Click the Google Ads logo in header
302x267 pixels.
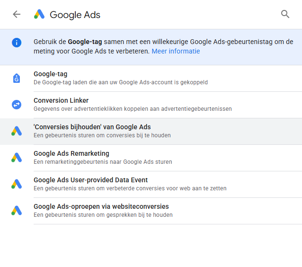tap(39, 14)
